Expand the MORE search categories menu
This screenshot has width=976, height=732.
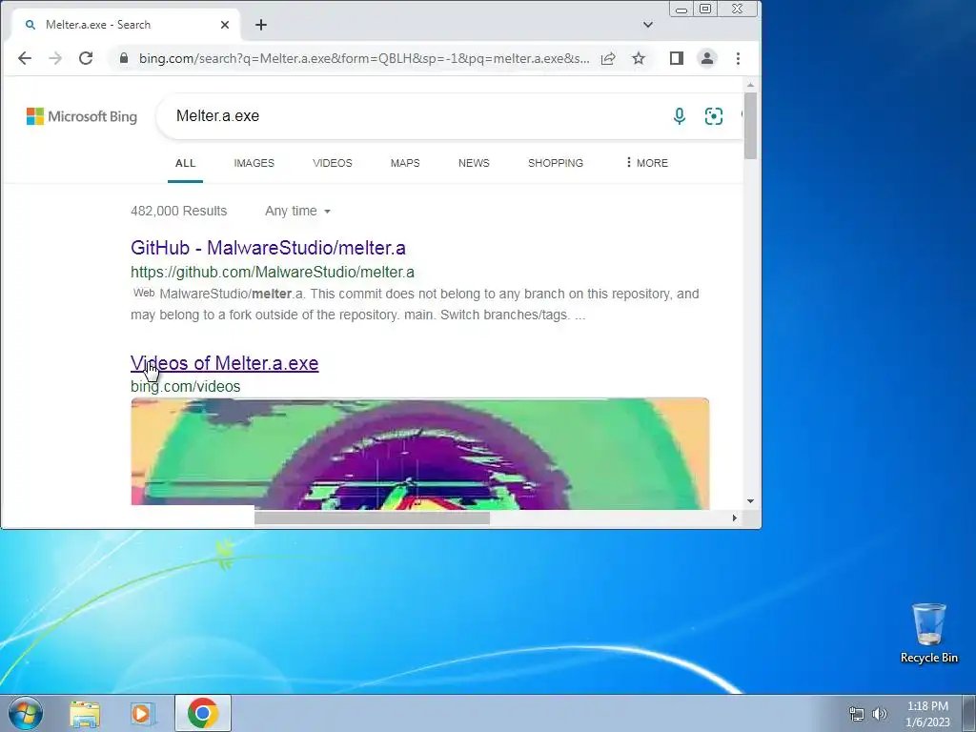click(x=647, y=163)
